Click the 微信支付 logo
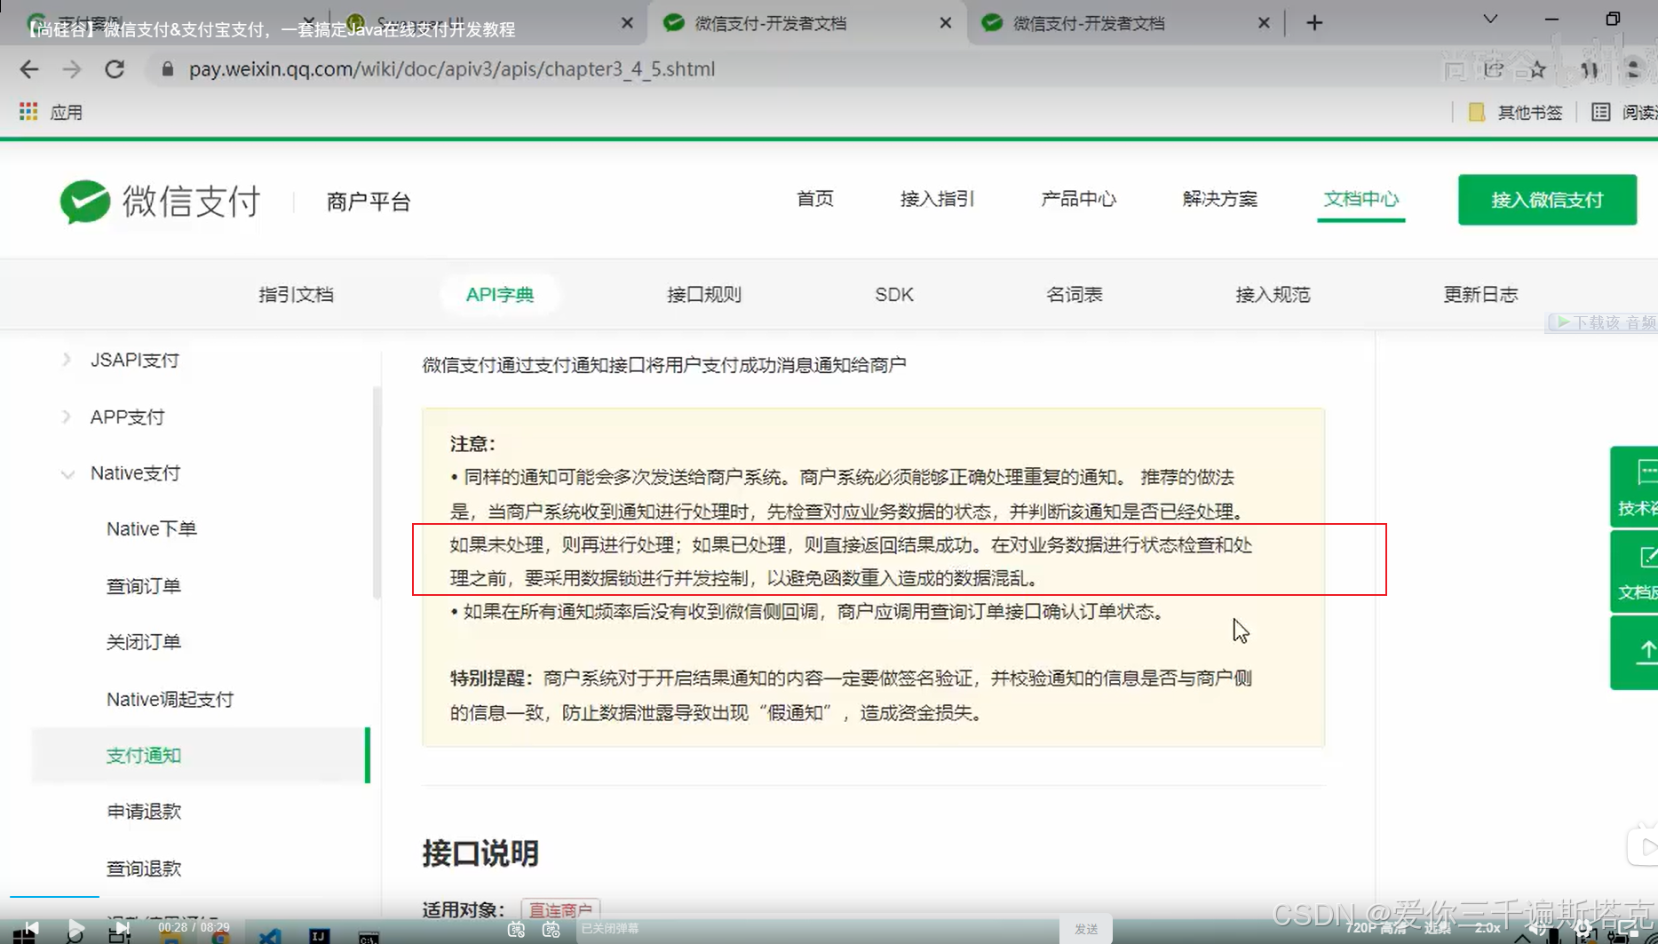This screenshot has width=1658, height=944. [x=160, y=202]
